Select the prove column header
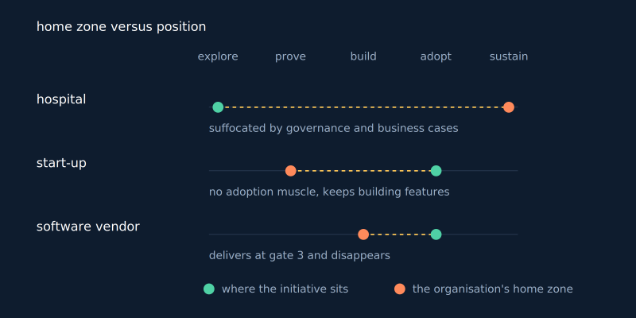The height and width of the screenshot is (318, 636). pos(290,56)
